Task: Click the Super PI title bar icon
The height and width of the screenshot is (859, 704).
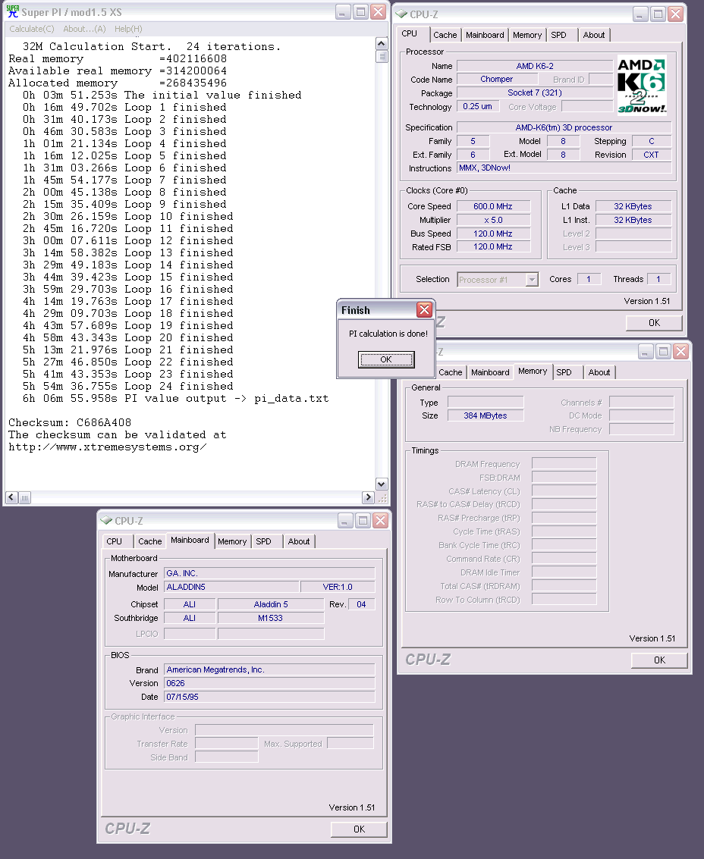Action: tap(13, 11)
